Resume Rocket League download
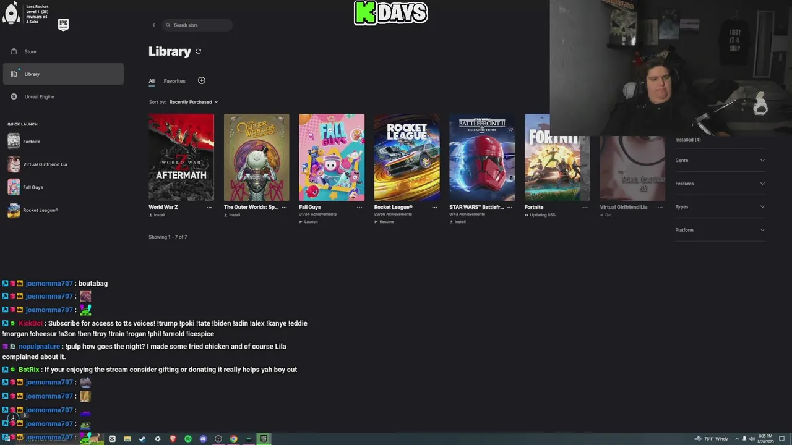The width and height of the screenshot is (792, 445). click(384, 222)
